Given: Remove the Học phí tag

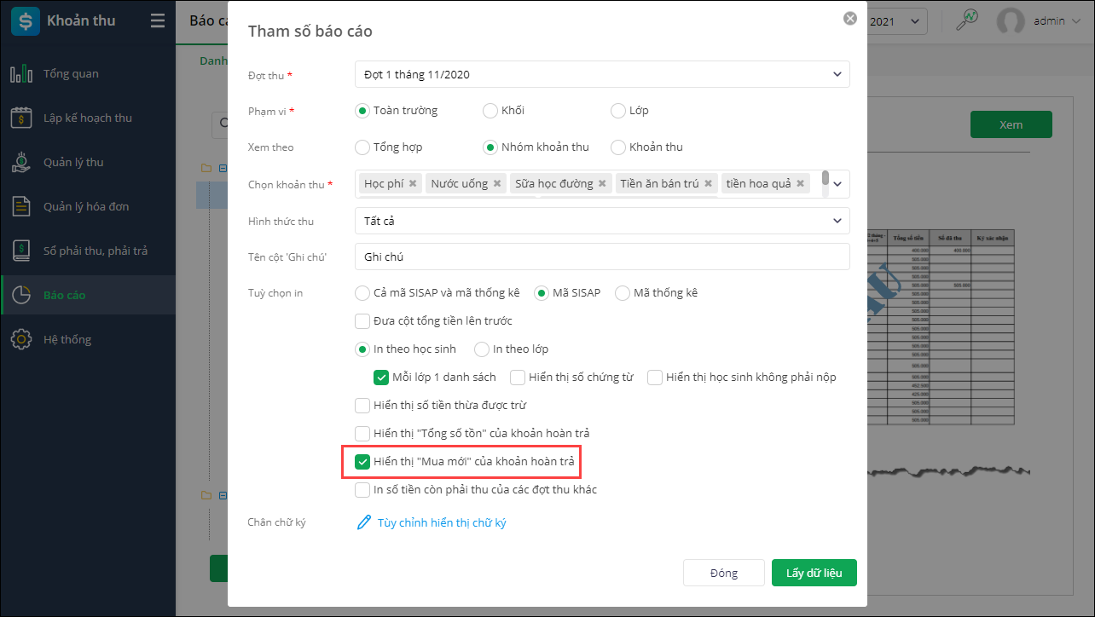Looking at the screenshot, I should coord(413,184).
